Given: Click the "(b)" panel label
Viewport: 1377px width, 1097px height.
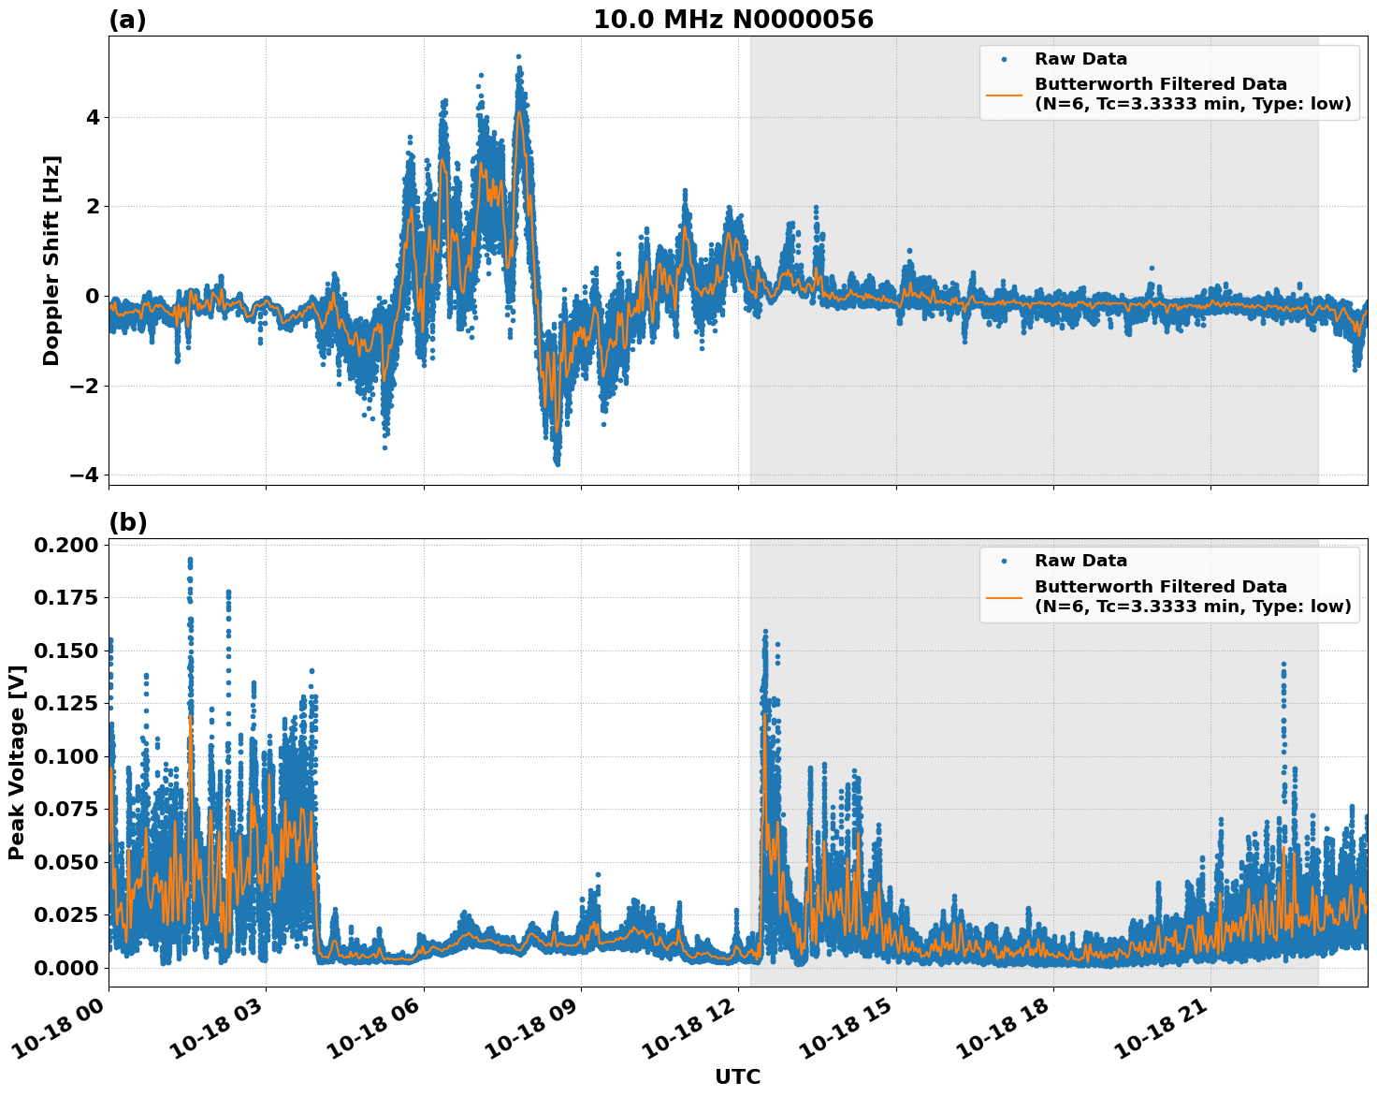Looking at the screenshot, I should tap(127, 523).
